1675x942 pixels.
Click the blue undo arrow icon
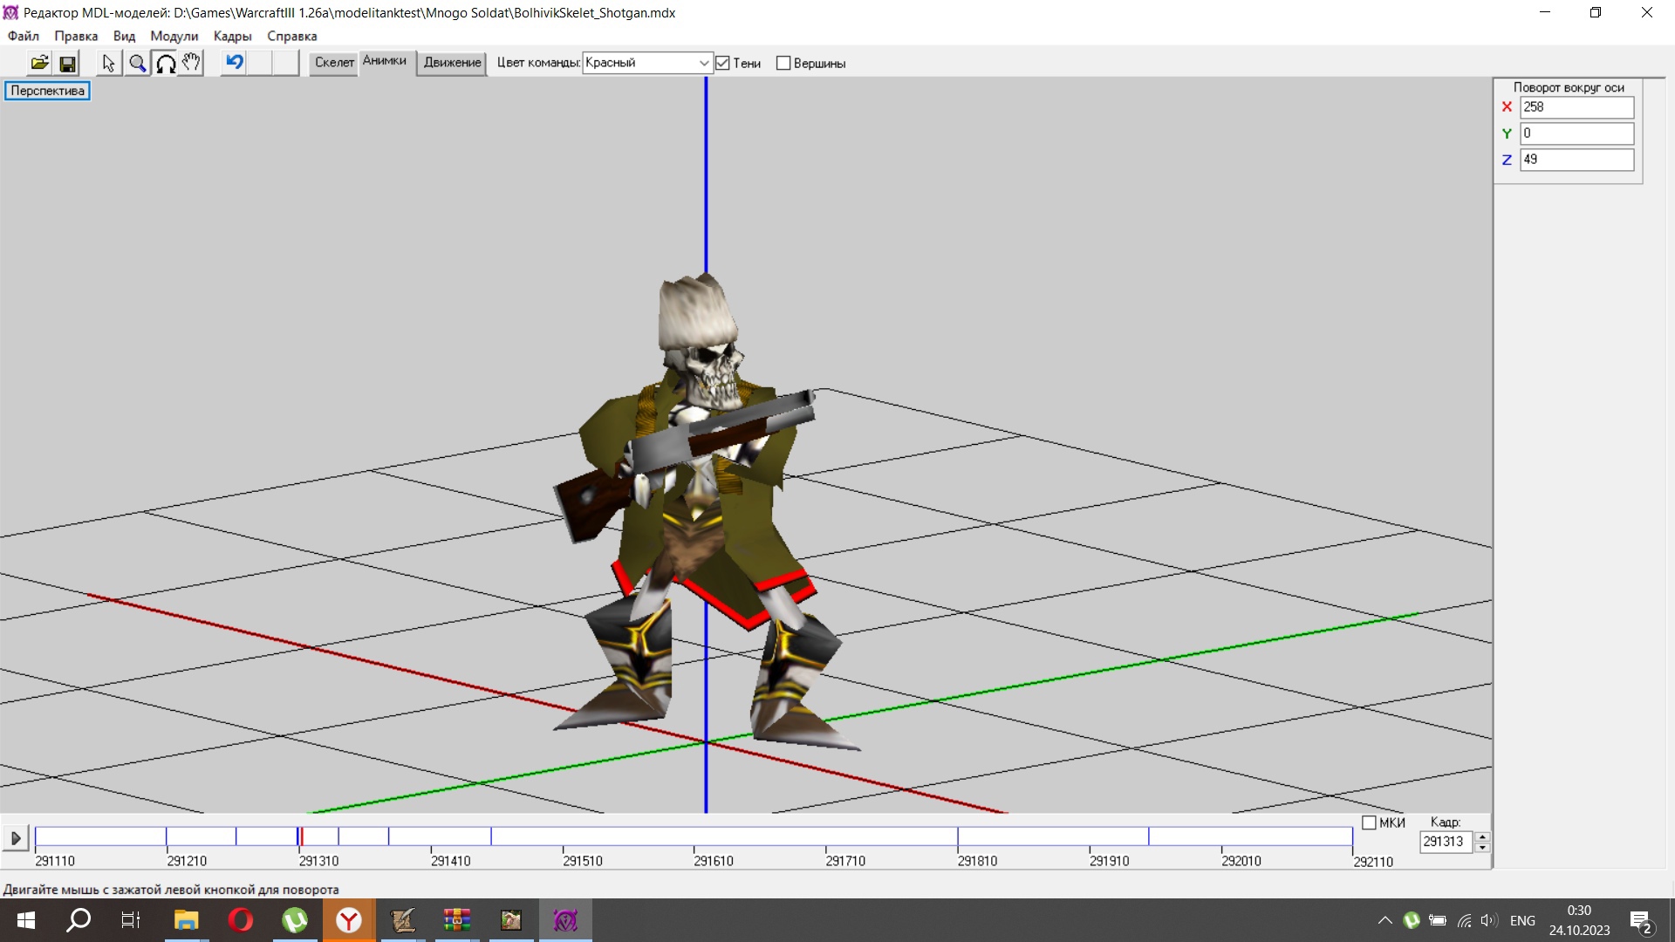point(234,62)
